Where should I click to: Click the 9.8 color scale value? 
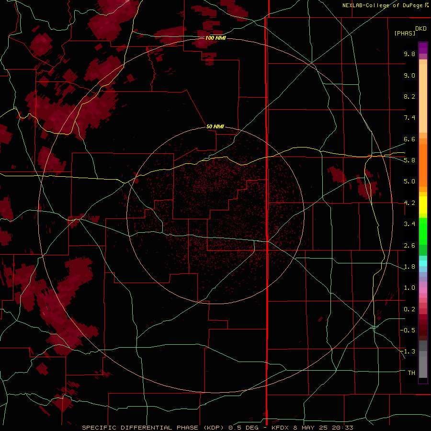tap(409, 54)
